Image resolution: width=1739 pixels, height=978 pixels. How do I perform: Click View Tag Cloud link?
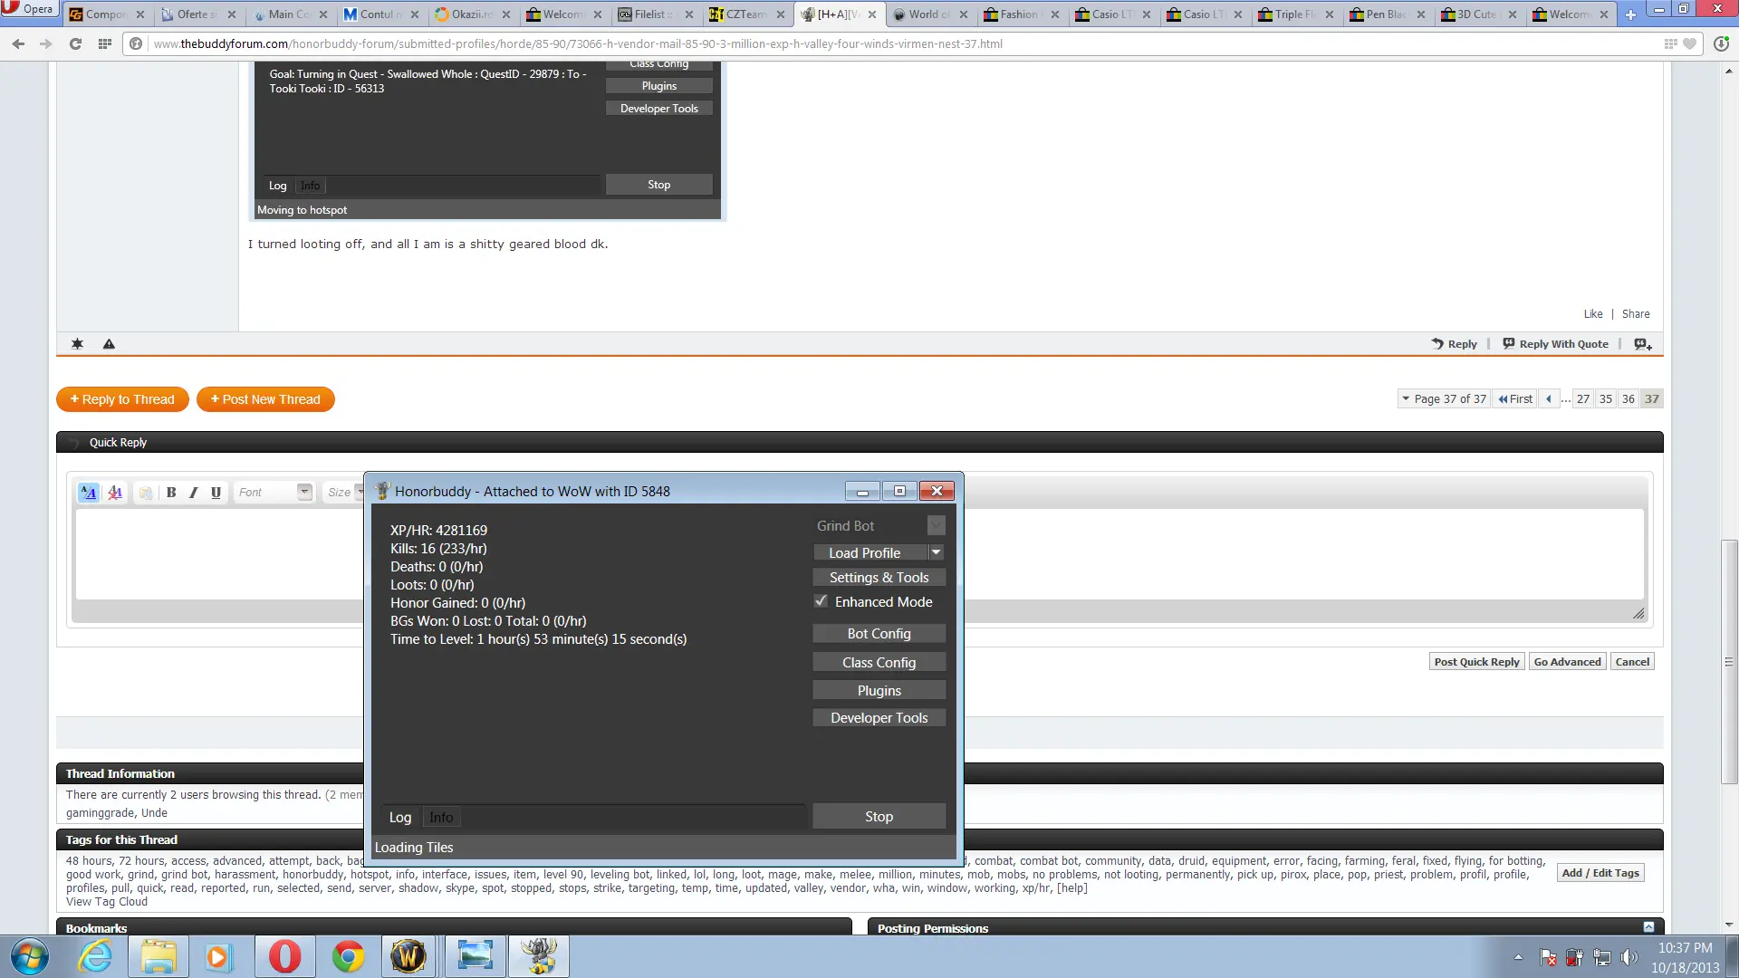[106, 902]
